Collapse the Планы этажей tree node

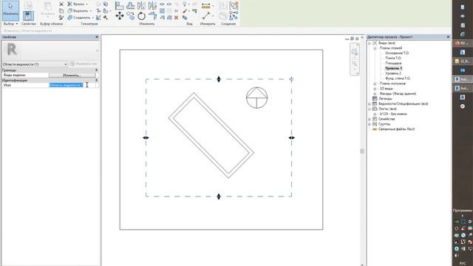point(375,48)
